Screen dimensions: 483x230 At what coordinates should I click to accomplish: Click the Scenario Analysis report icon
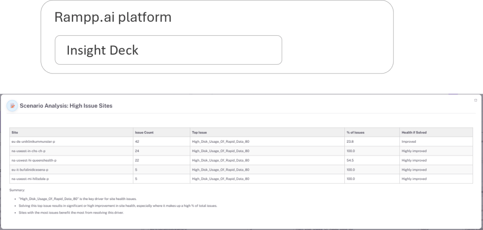click(12, 106)
